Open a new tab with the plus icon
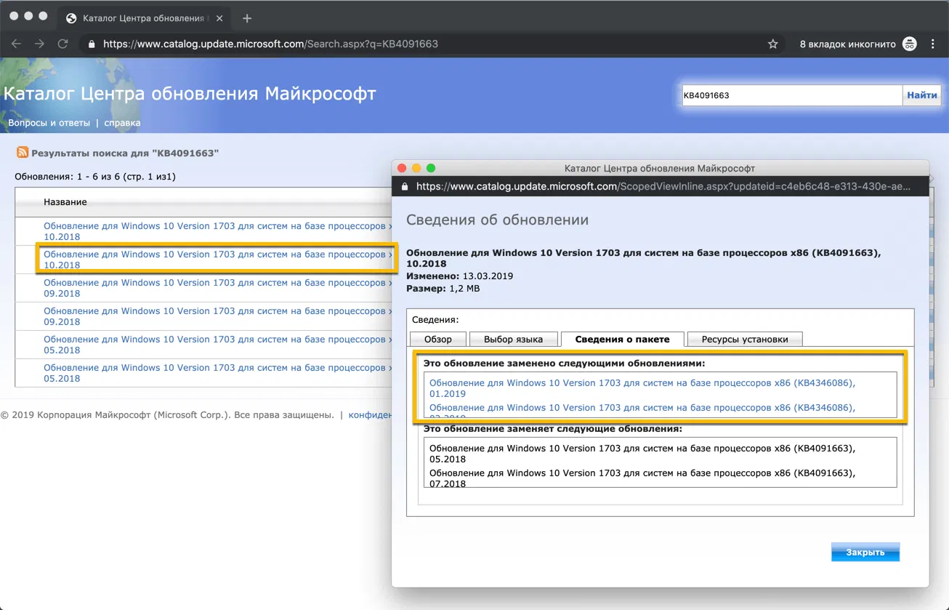The width and height of the screenshot is (949, 610). click(247, 18)
